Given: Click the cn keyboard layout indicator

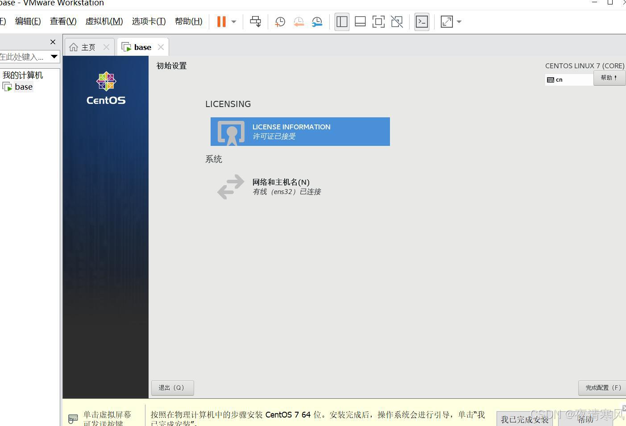Looking at the screenshot, I should (569, 80).
